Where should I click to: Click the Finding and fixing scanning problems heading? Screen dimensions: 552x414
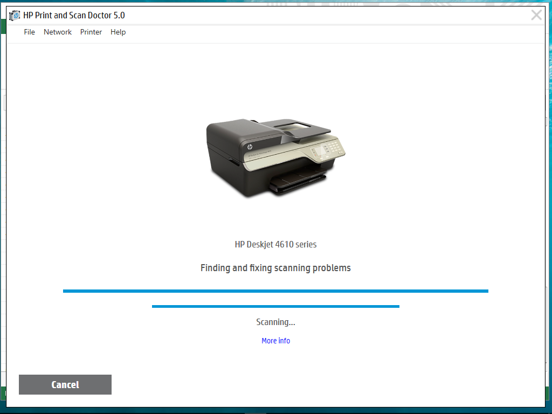coord(275,267)
